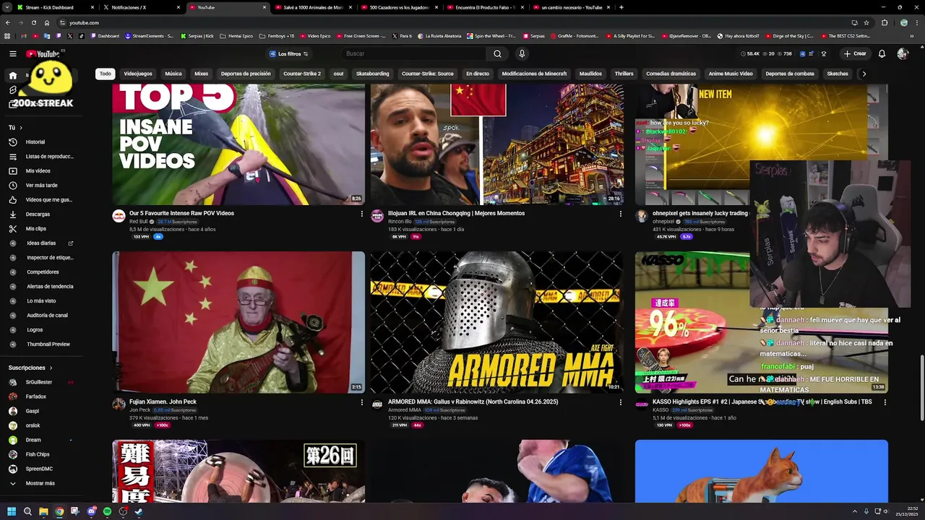Open the Windows Start menu
The height and width of the screenshot is (520, 925).
pos(12,511)
